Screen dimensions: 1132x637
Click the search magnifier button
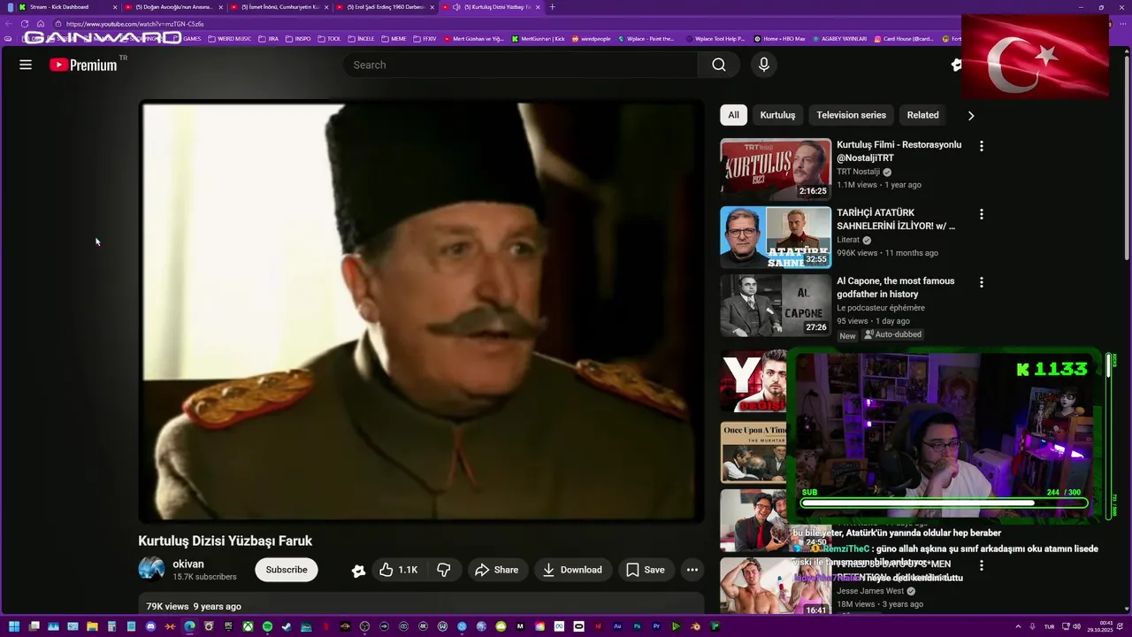click(719, 65)
